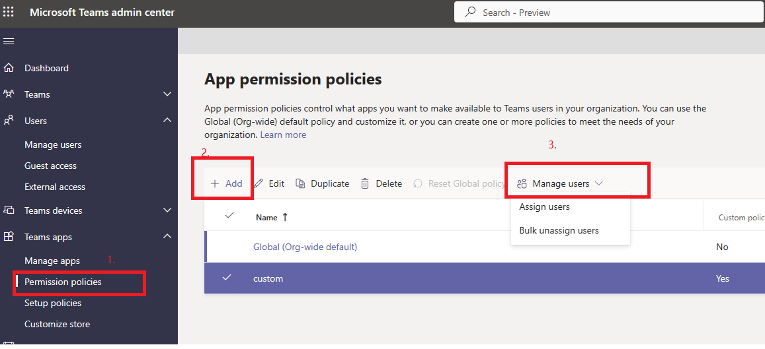This screenshot has height=349, width=765.
Task: Click the Custom policy column header
Action: pyautogui.click(x=741, y=218)
